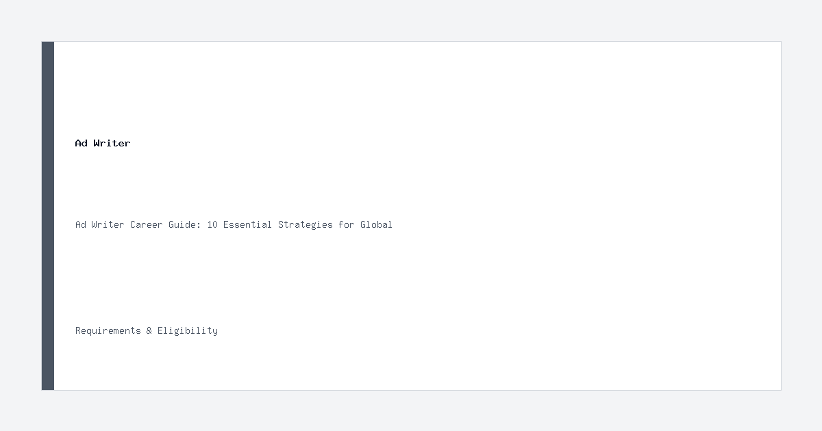822x431 pixels.
Task: Click the ampersand in Requirements & Eligibility
Action: (149, 330)
